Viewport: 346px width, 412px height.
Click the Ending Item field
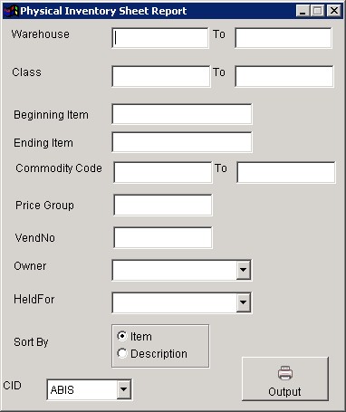pyautogui.click(x=182, y=142)
